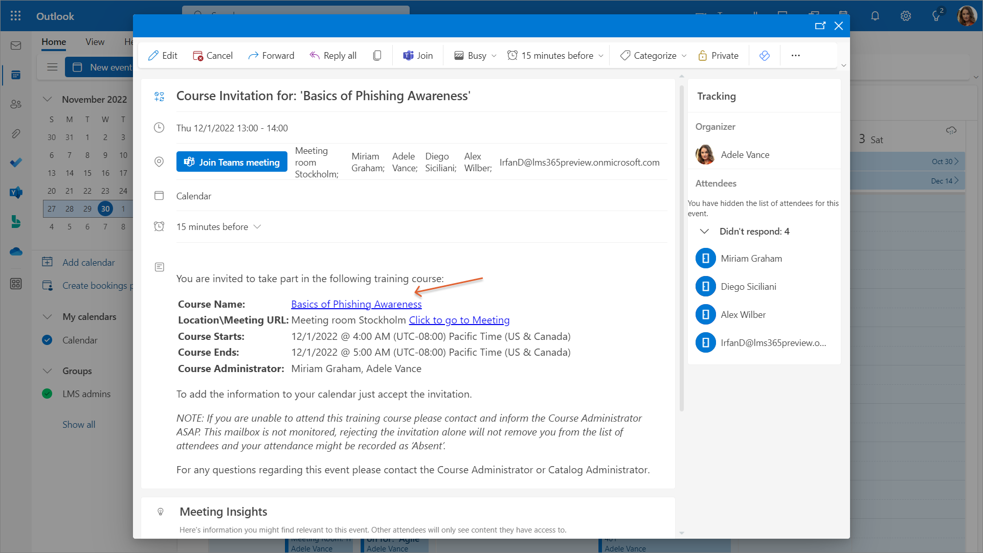Click the Join Teams meeting button

pyautogui.click(x=232, y=162)
